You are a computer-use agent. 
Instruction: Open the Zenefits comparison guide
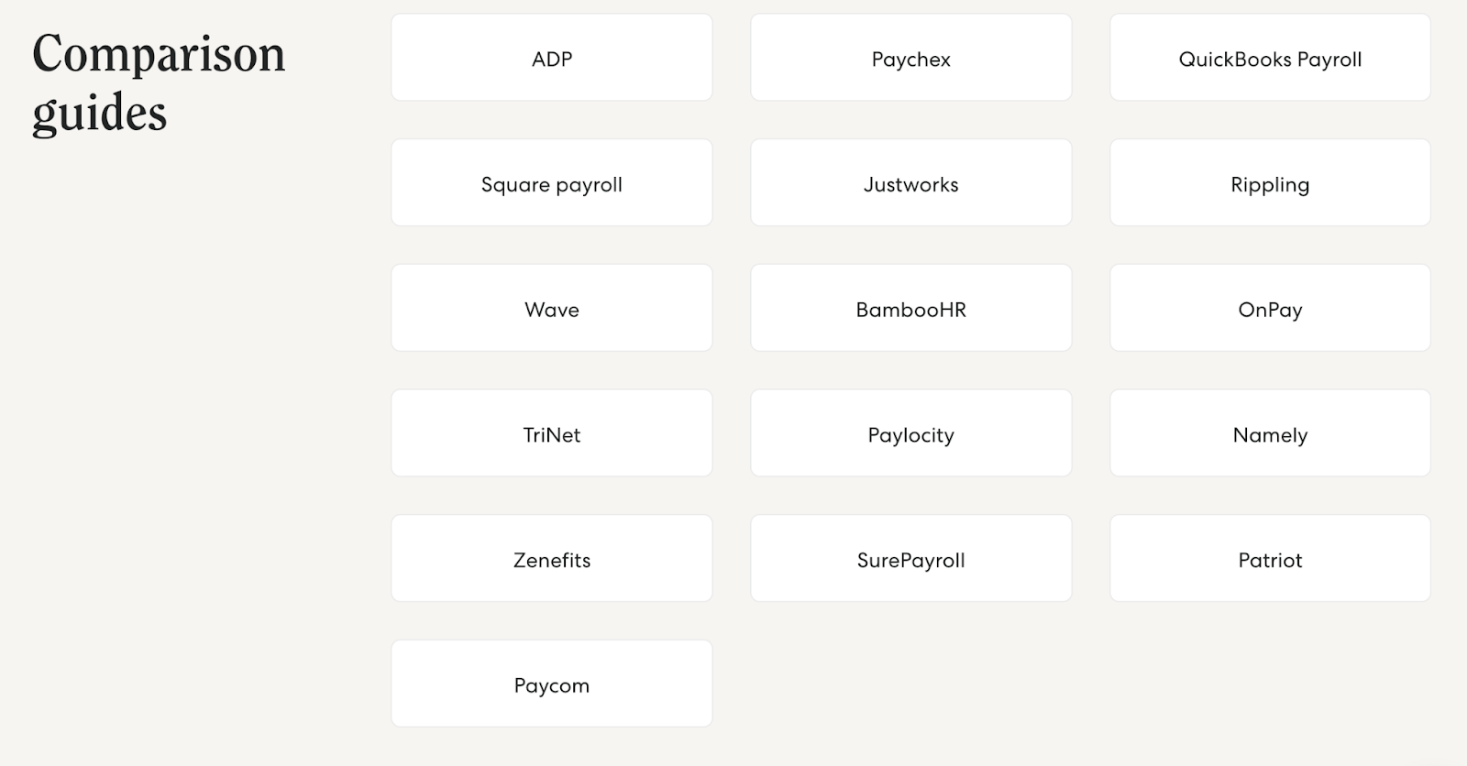tap(552, 557)
